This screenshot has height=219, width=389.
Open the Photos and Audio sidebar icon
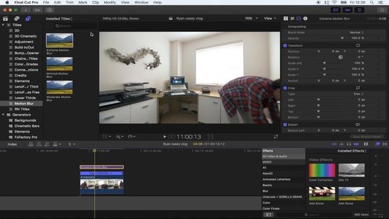(16, 19)
